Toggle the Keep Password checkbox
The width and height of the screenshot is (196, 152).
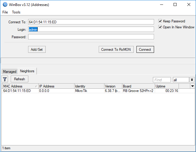(160, 21)
